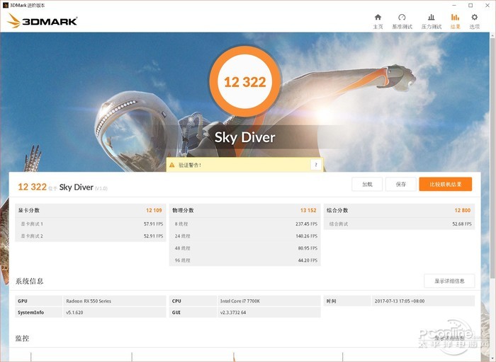496x362 pixels.
Task: Click the 3DMARK logo
Action: pyautogui.click(x=43, y=21)
